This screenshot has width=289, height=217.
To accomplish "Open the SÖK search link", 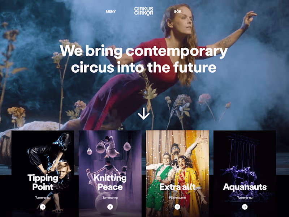I will (x=177, y=12).
